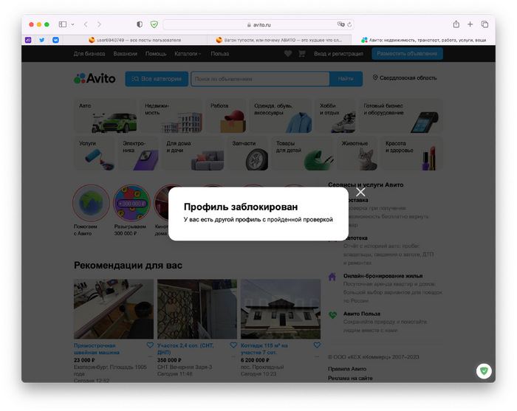The image size is (517, 411).
Task: Click the 'Найти' search button
Action: pos(346,79)
